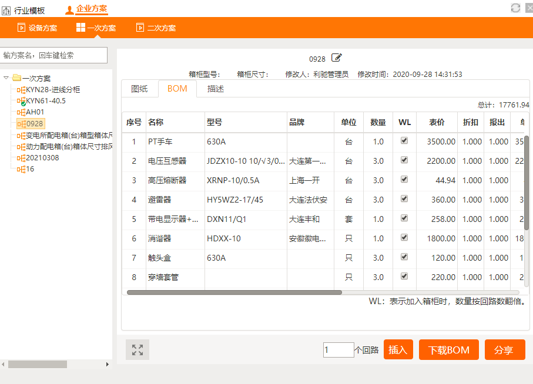Image resolution: width=533 pixels, height=384 pixels.
Task: Open the 图纸 tab
Action: 139,89
